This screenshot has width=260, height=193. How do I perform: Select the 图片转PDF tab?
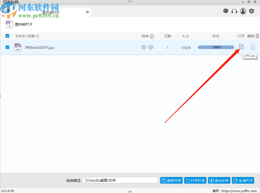pos(50,12)
